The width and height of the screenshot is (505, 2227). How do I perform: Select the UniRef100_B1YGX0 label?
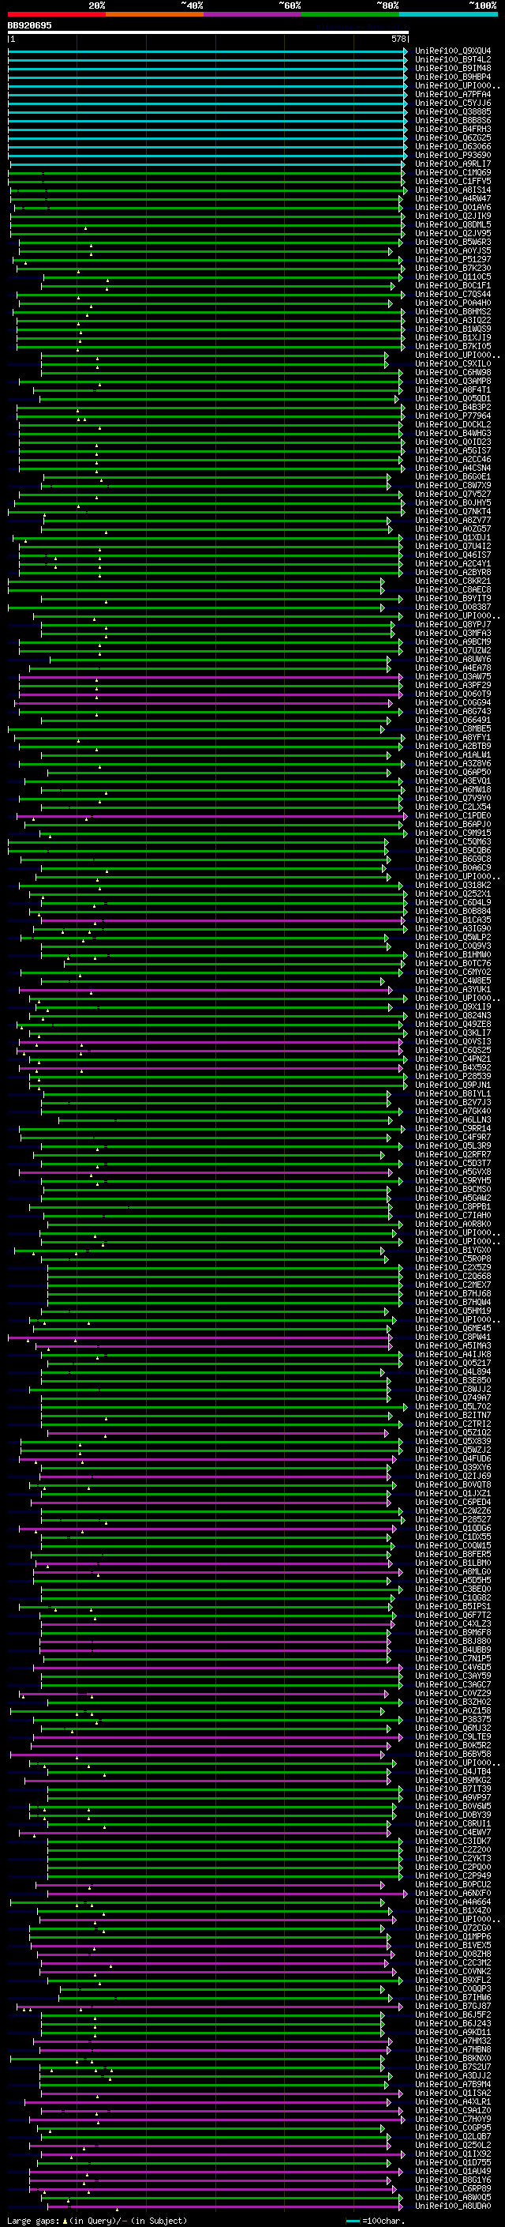(x=452, y=1249)
